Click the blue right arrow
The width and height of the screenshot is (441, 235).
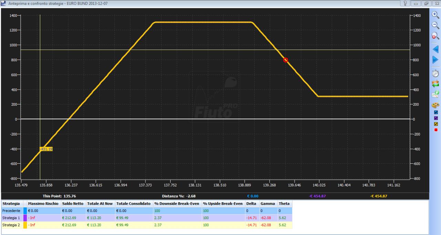point(435,60)
